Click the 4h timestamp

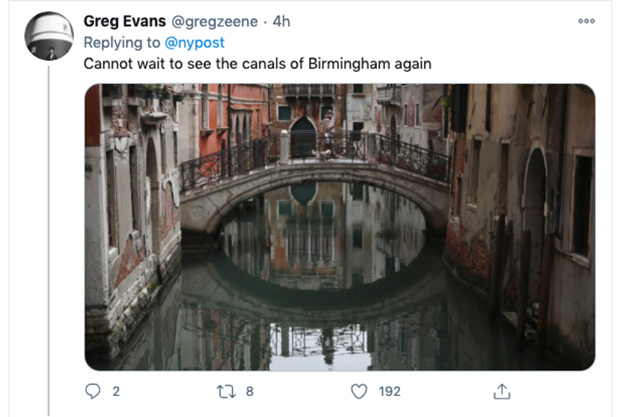click(281, 22)
